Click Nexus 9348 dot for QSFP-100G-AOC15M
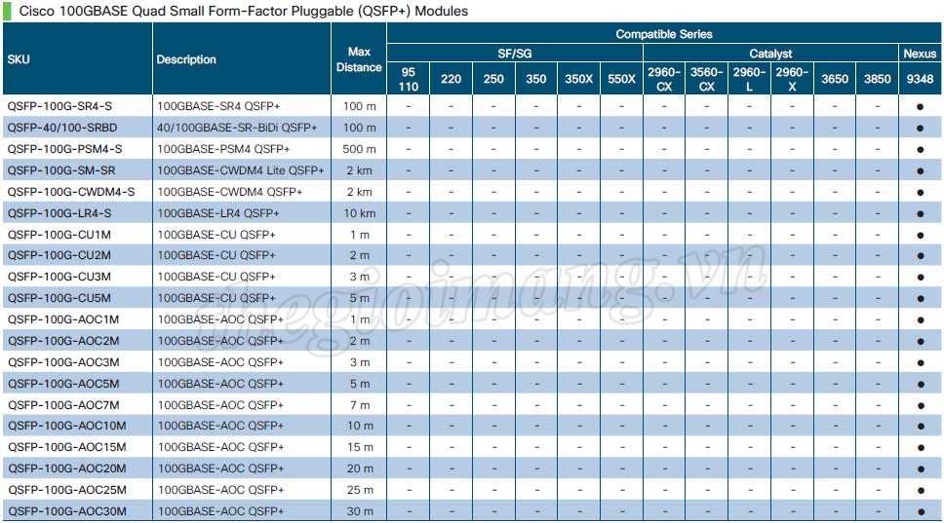Viewport: 944px width, 523px height. tap(921, 448)
